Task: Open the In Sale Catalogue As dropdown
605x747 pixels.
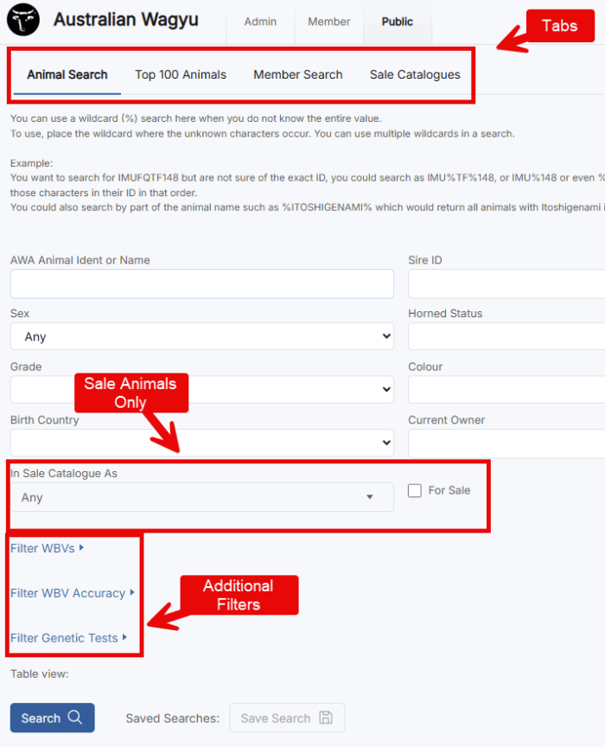Action: tap(202, 497)
